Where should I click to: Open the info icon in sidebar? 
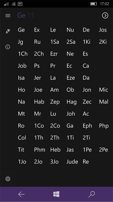coord(8,47)
